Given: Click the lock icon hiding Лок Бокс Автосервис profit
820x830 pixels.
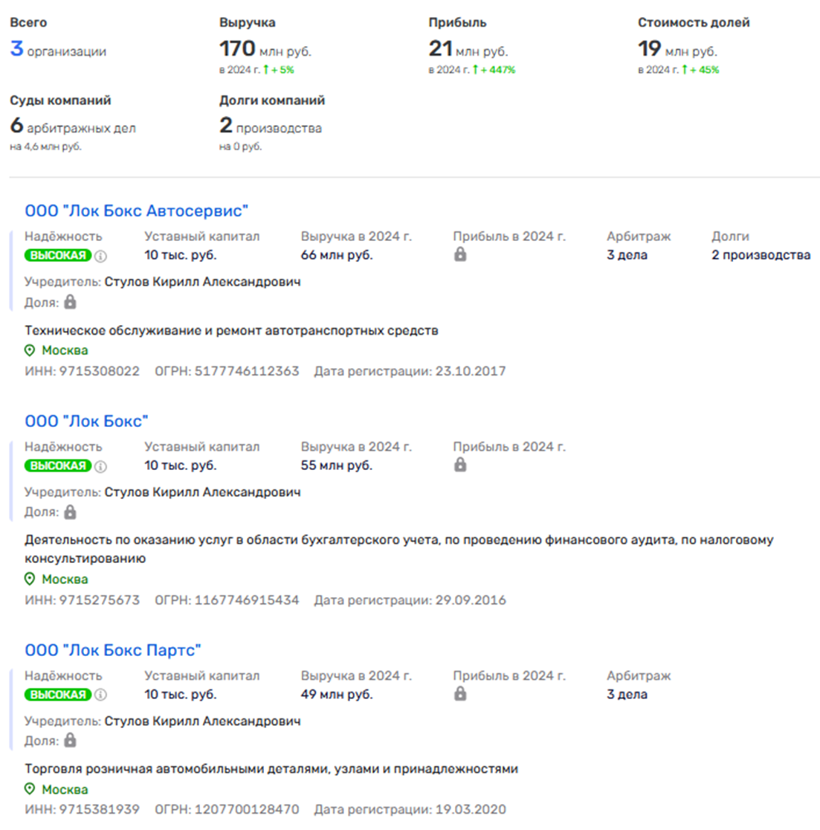Looking at the screenshot, I should [460, 255].
